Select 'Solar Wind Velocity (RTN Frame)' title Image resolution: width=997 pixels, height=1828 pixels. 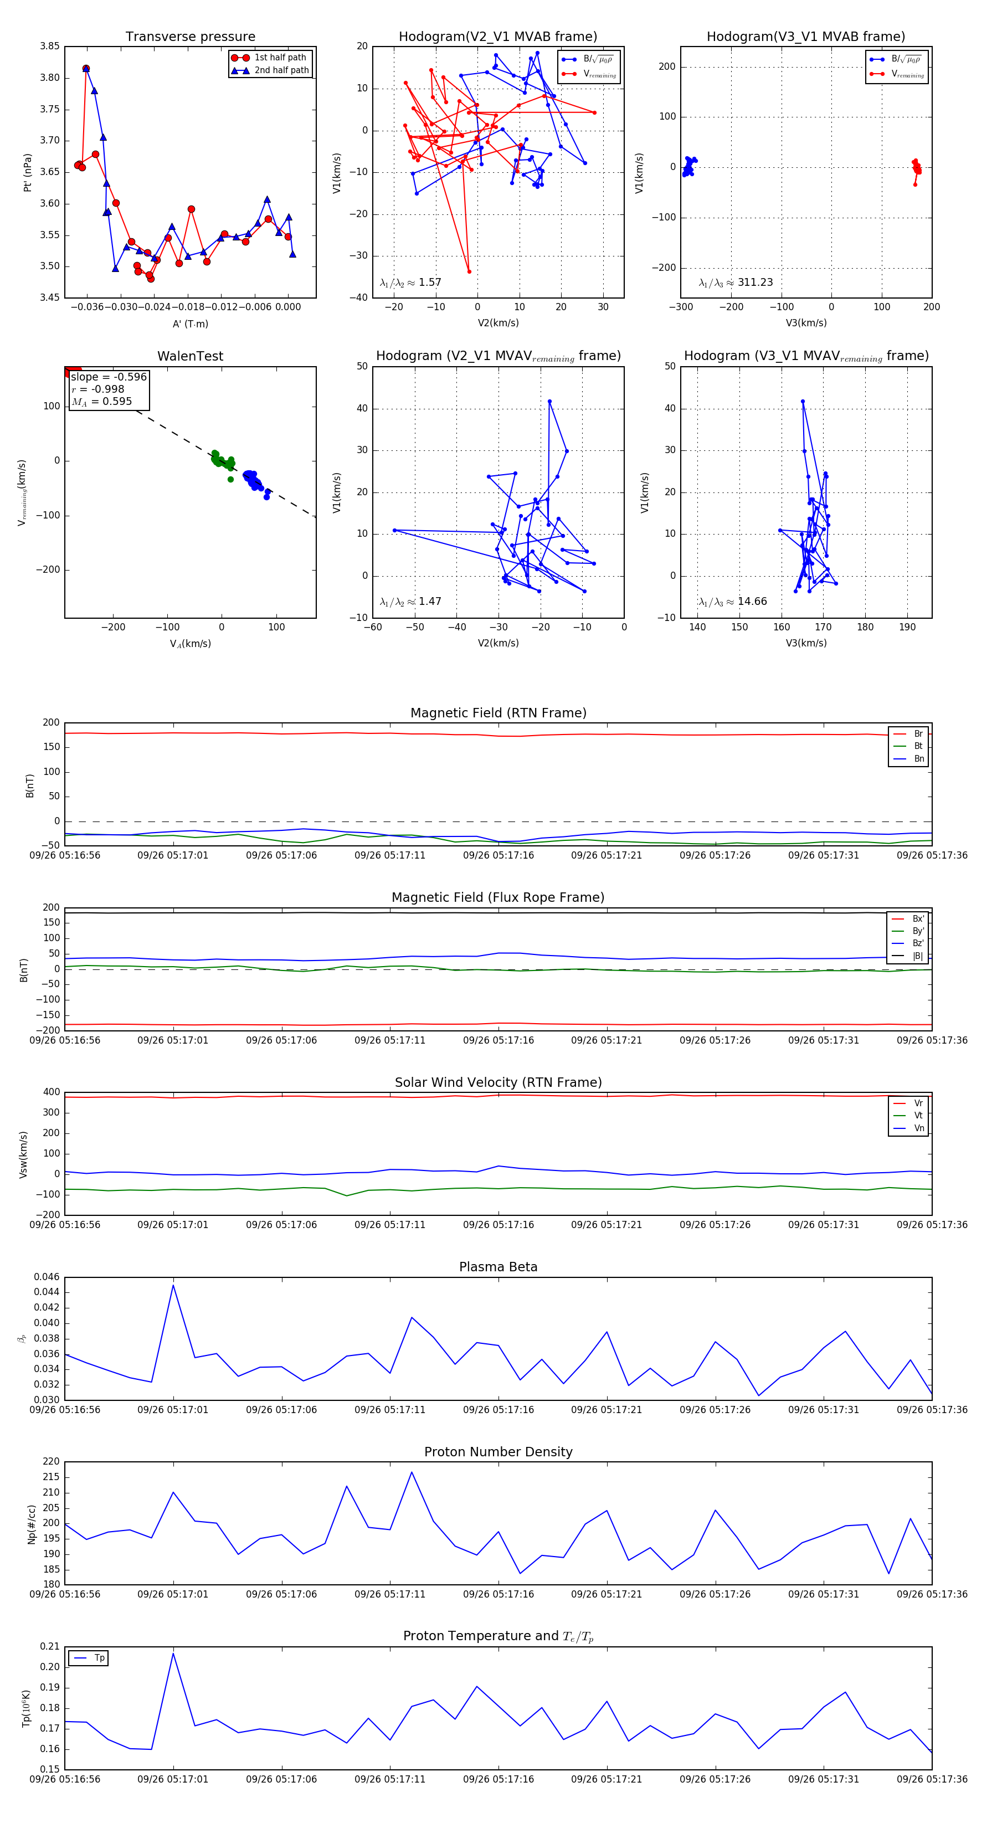[x=498, y=1082]
